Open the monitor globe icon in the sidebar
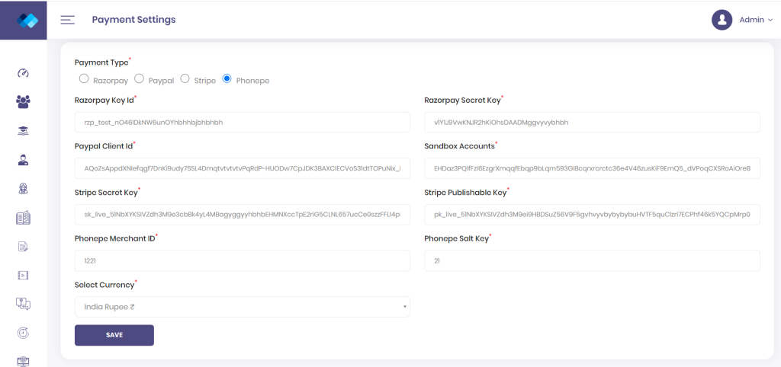The width and height of the screenshot is (781, 367). (24, 361)
